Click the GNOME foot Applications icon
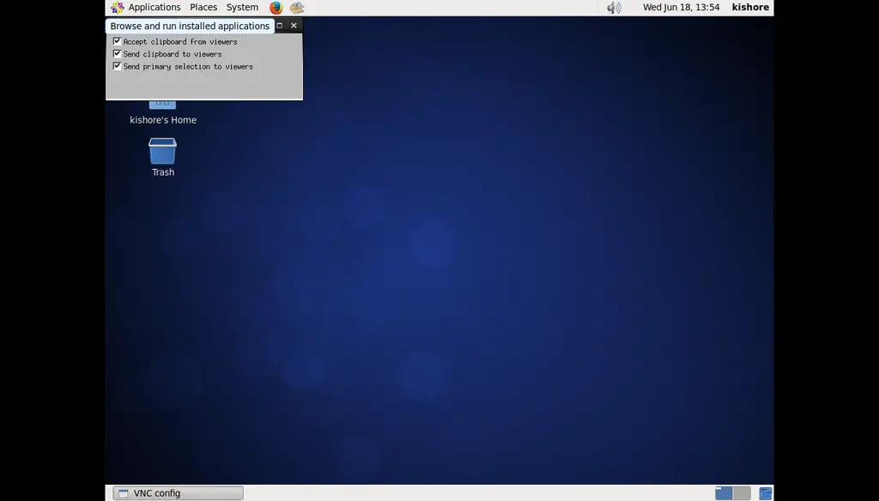The image size is (879, 501). 117,7
